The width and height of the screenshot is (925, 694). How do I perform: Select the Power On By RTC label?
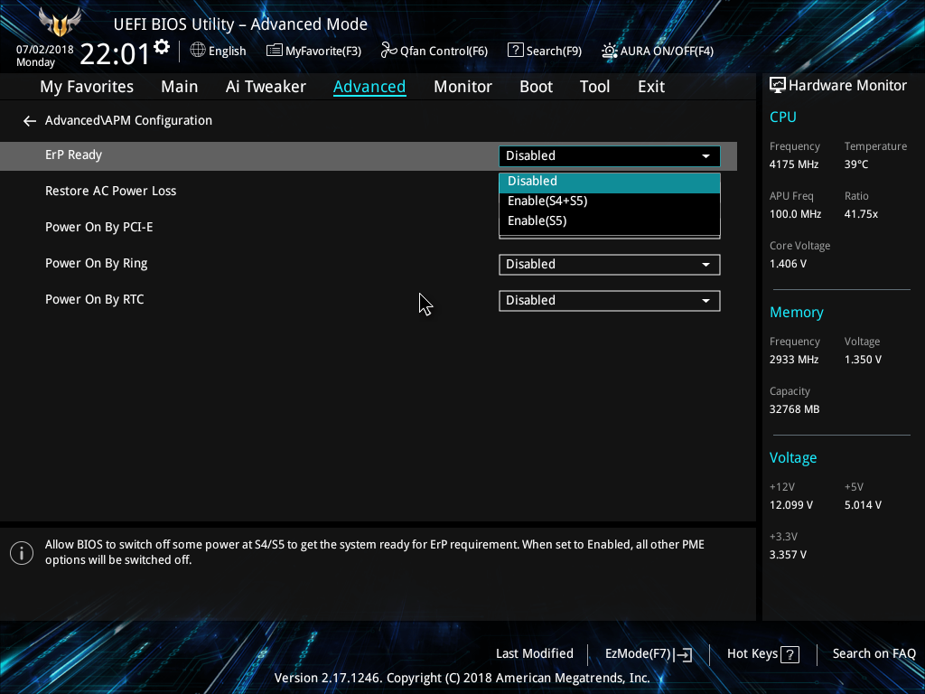coord(94,300)
